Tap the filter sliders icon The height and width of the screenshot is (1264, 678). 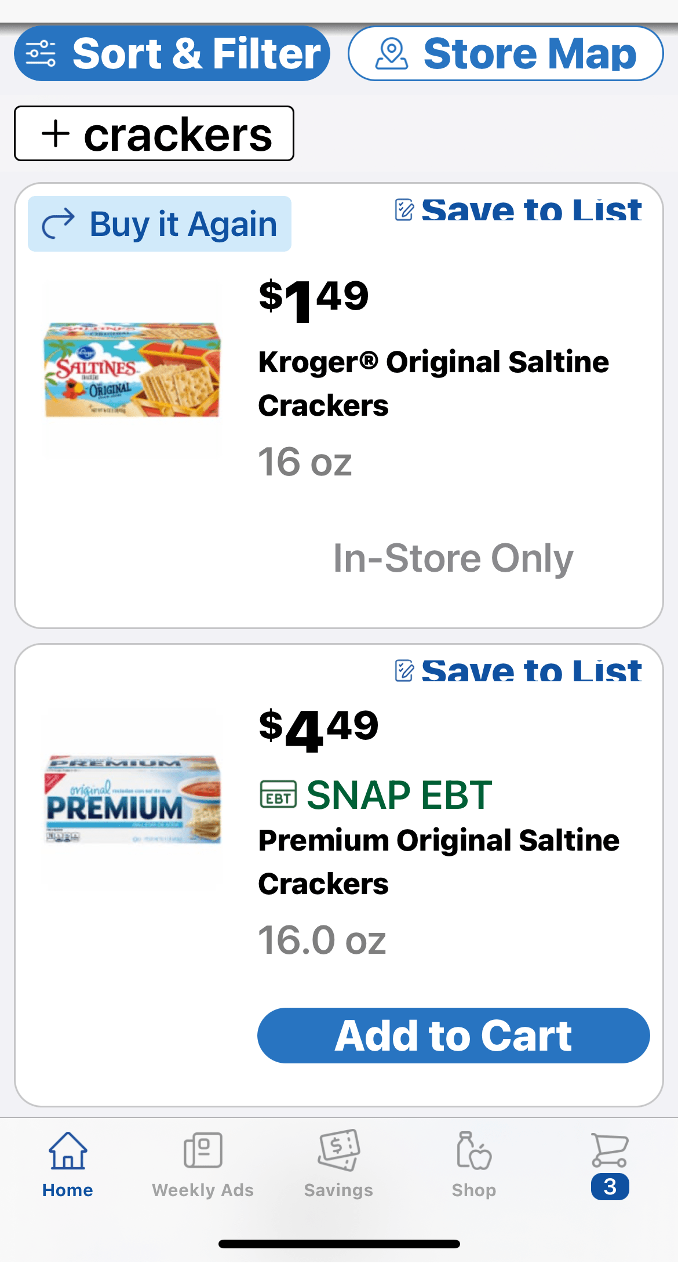(x=41, y=53)
